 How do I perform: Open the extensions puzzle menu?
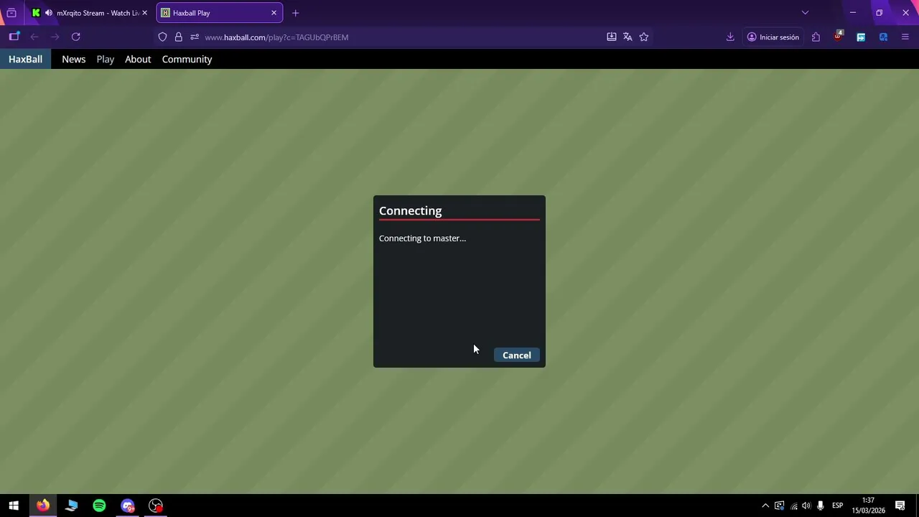click(x=816, y=37)
